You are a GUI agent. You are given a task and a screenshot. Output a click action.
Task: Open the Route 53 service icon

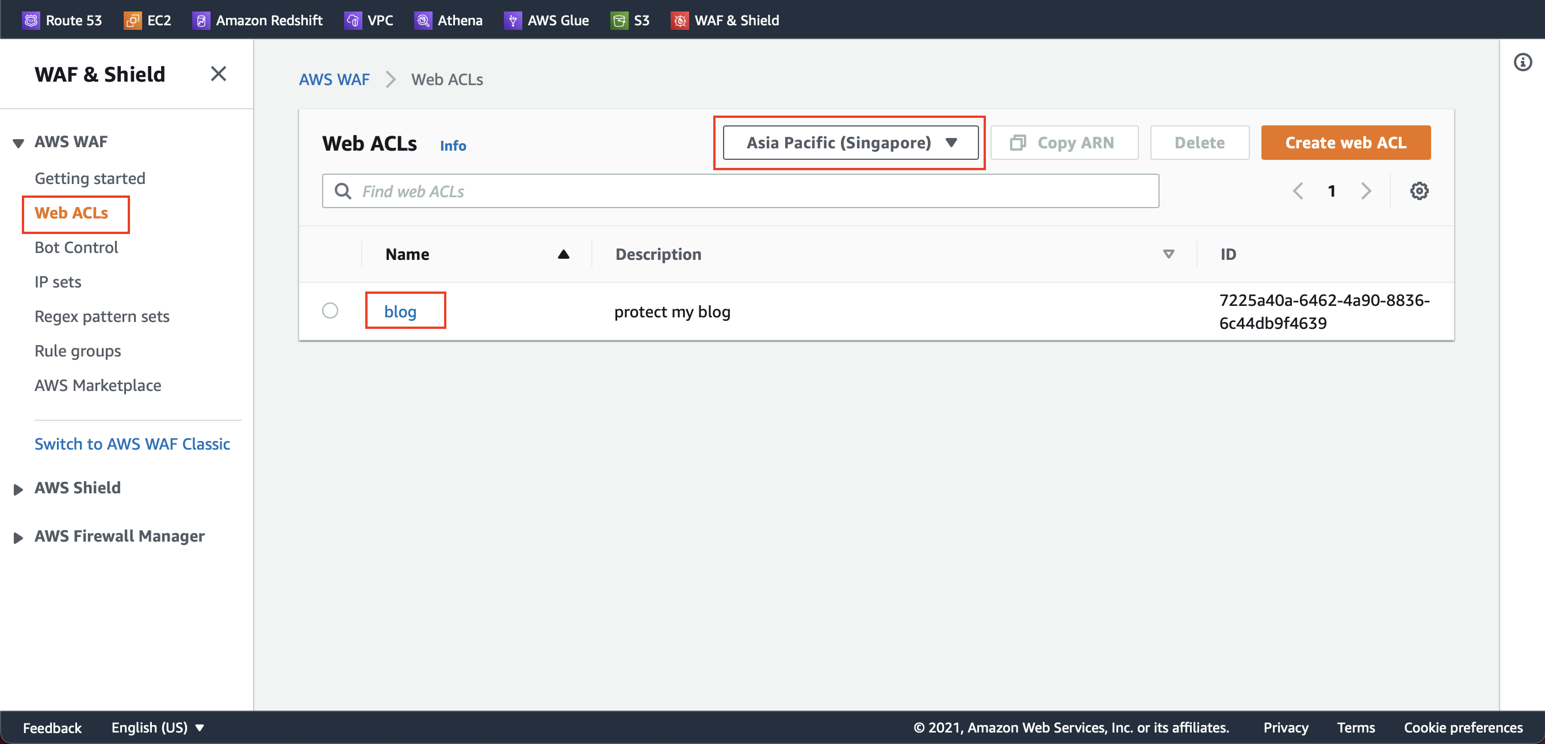coord(30,20)
